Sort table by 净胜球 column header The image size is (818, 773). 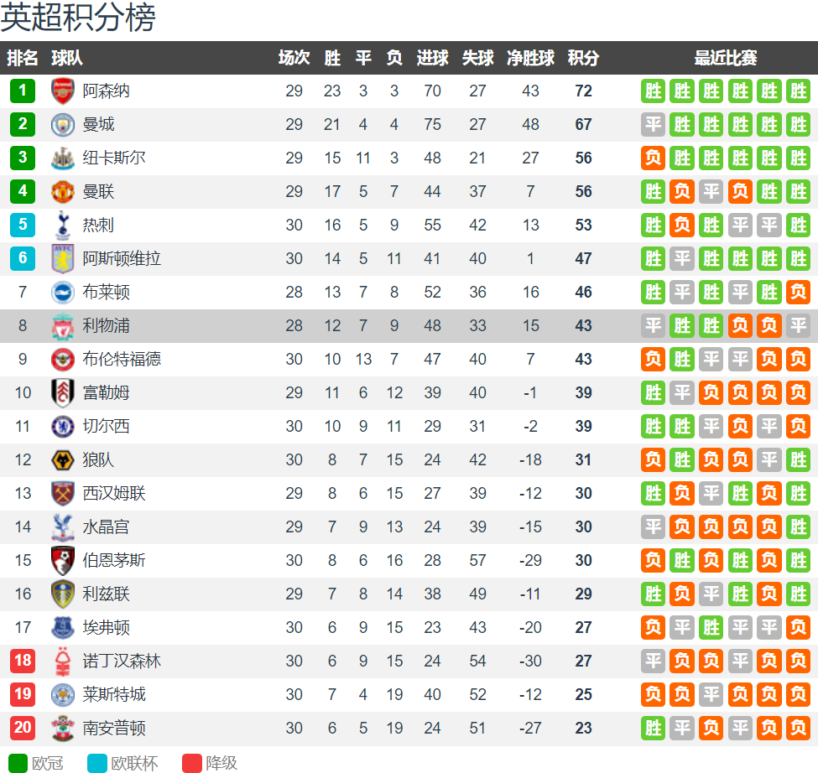[530, 58]
